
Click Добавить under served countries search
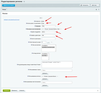(45, 73)
